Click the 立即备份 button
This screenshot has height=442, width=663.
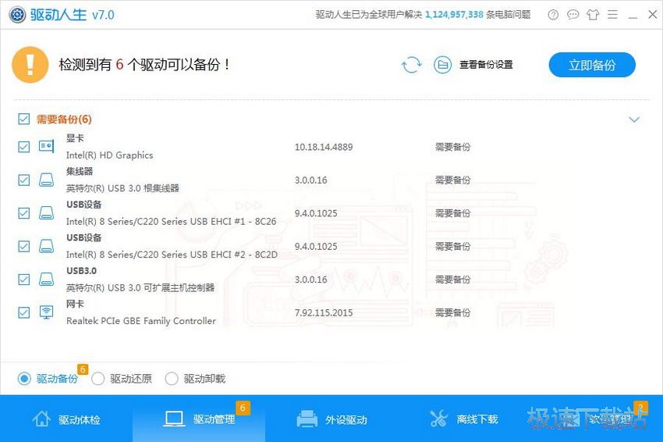pyautogui.click(x=592, y=65)
